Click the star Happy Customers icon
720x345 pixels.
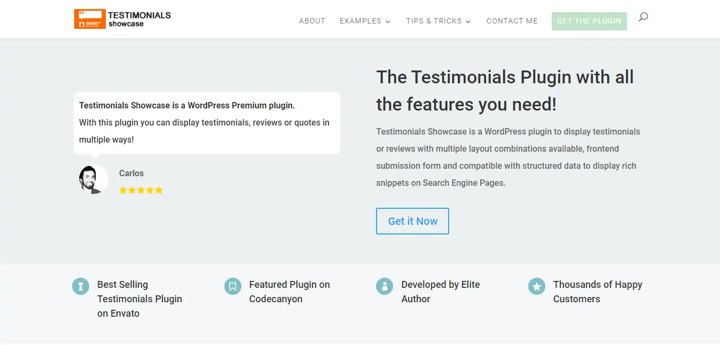click(x=537, y=286)
